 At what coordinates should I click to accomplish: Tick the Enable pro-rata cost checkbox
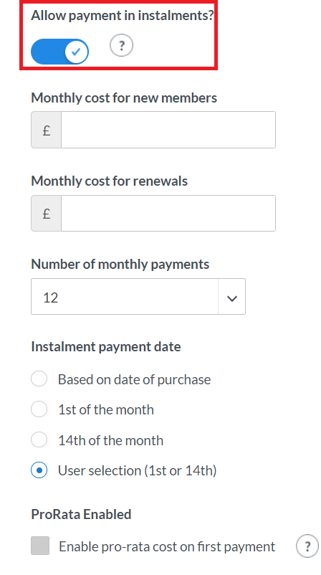click(40, 546)
